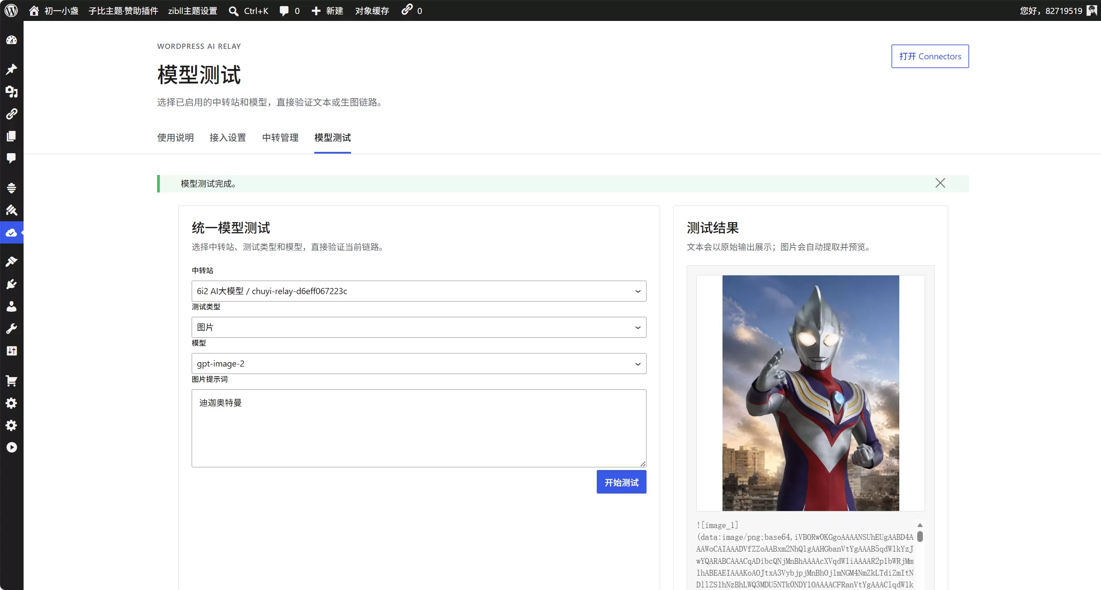This screenshot has width=1101, height=590.
Task: Click the highlighted cloud checkmark icon
Action: 11,233
